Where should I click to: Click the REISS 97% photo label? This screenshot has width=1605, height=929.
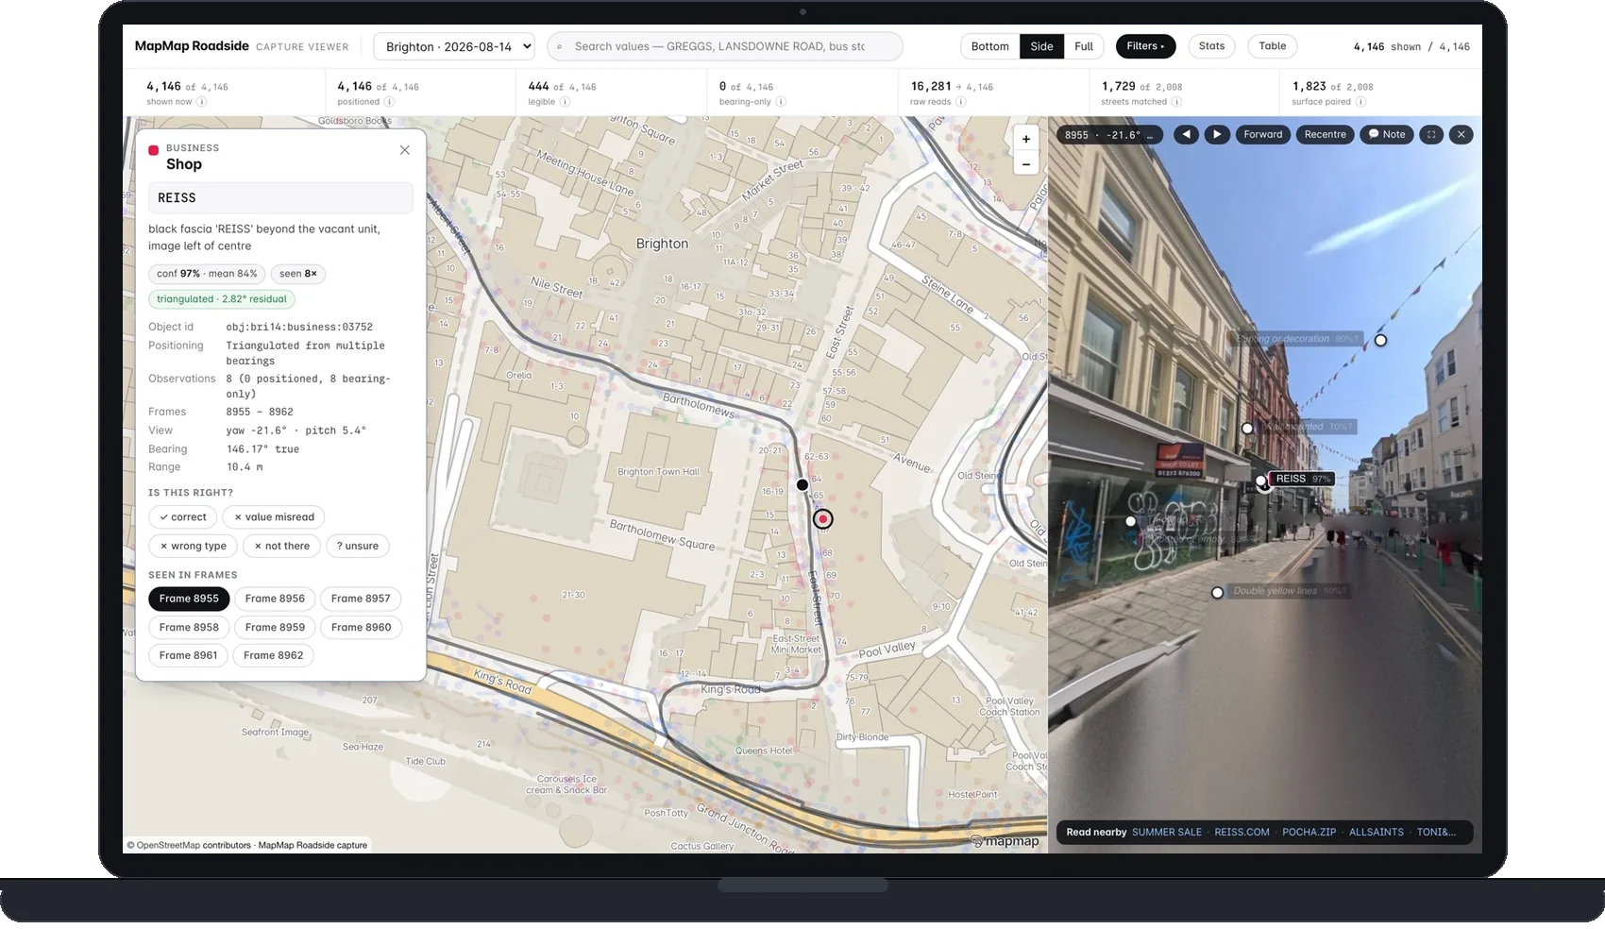point(1302,479)
